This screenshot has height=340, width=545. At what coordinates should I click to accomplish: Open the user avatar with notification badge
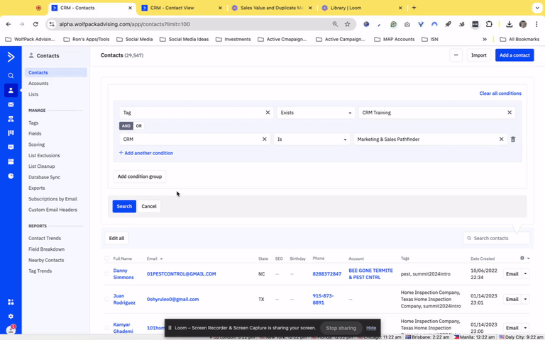coord(11,329)
